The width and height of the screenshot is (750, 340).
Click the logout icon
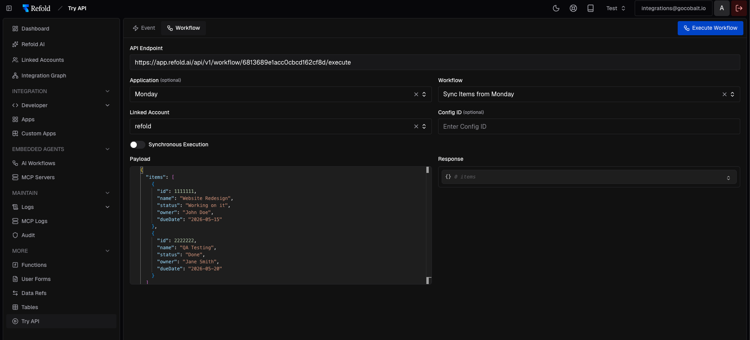click(x=739, y=8)
